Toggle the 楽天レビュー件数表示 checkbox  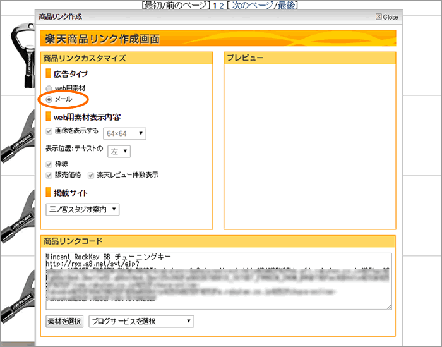click(x=91, y=175)
